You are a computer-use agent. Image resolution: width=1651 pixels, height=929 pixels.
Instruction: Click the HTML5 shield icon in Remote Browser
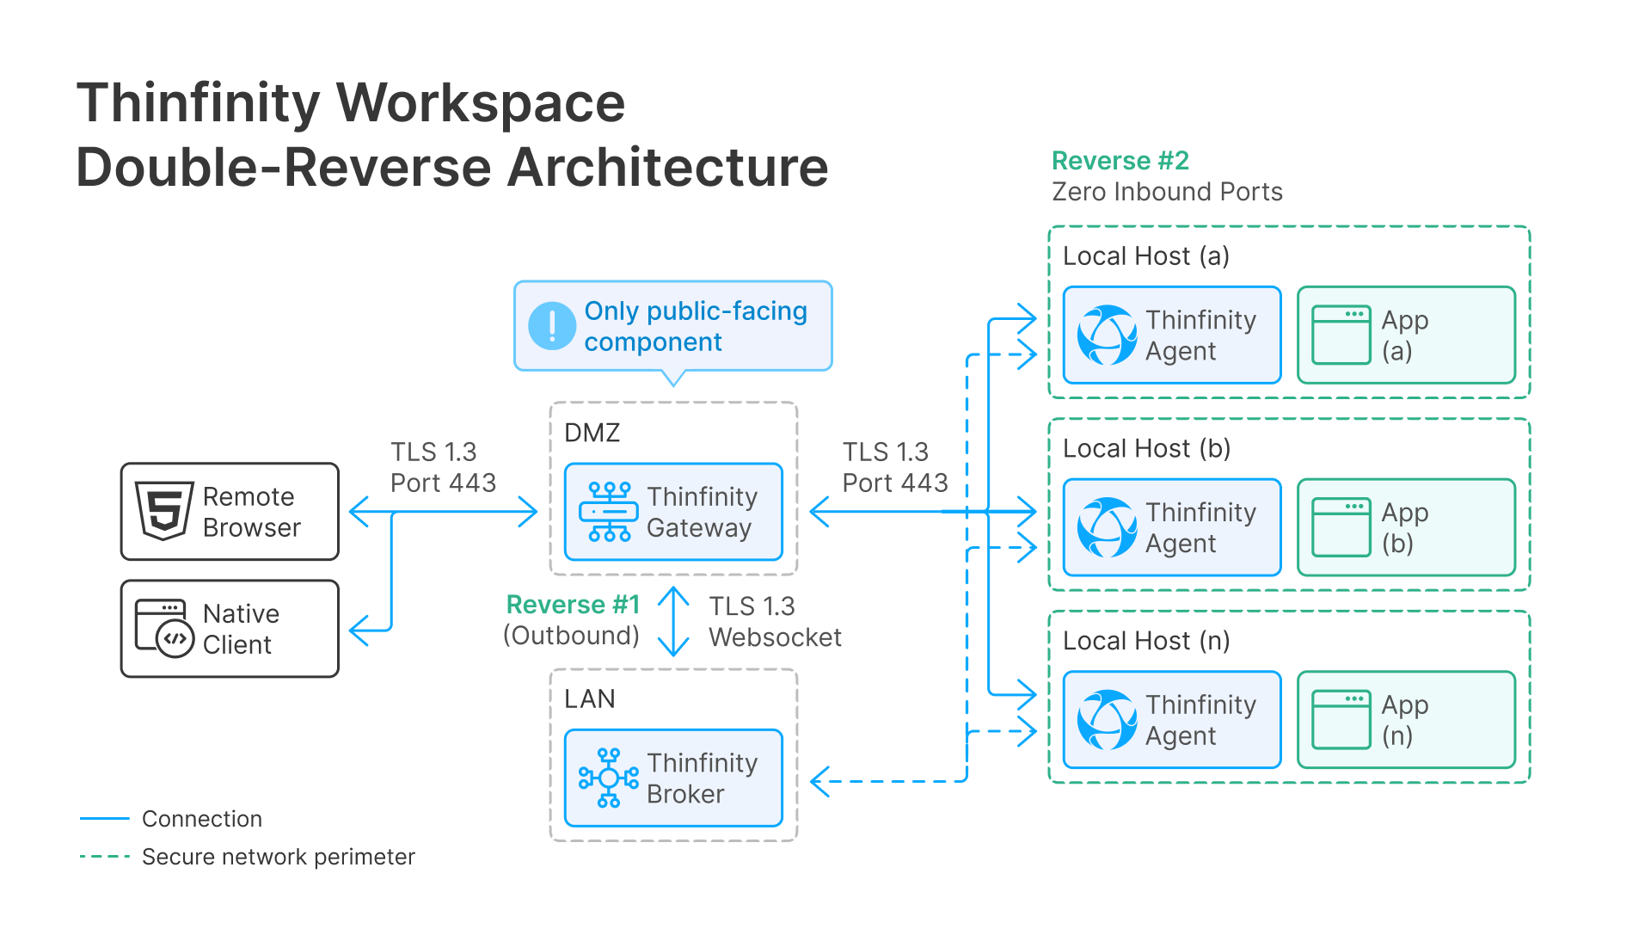[x=164, y=511]
